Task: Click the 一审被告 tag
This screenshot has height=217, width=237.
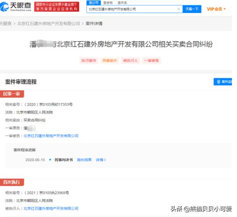Action: pyautogui.click(x=151, y=61)
